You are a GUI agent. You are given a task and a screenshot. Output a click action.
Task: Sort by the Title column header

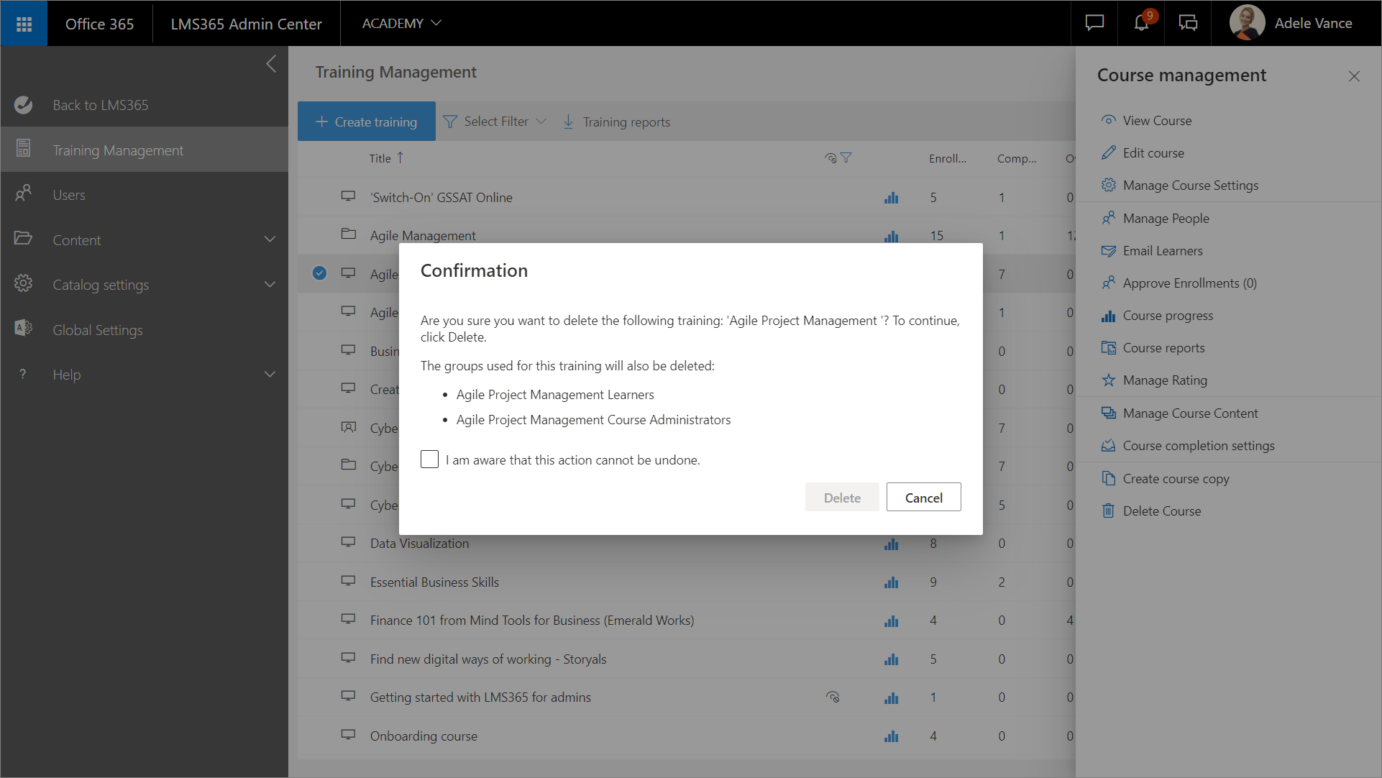pos(380,158)
